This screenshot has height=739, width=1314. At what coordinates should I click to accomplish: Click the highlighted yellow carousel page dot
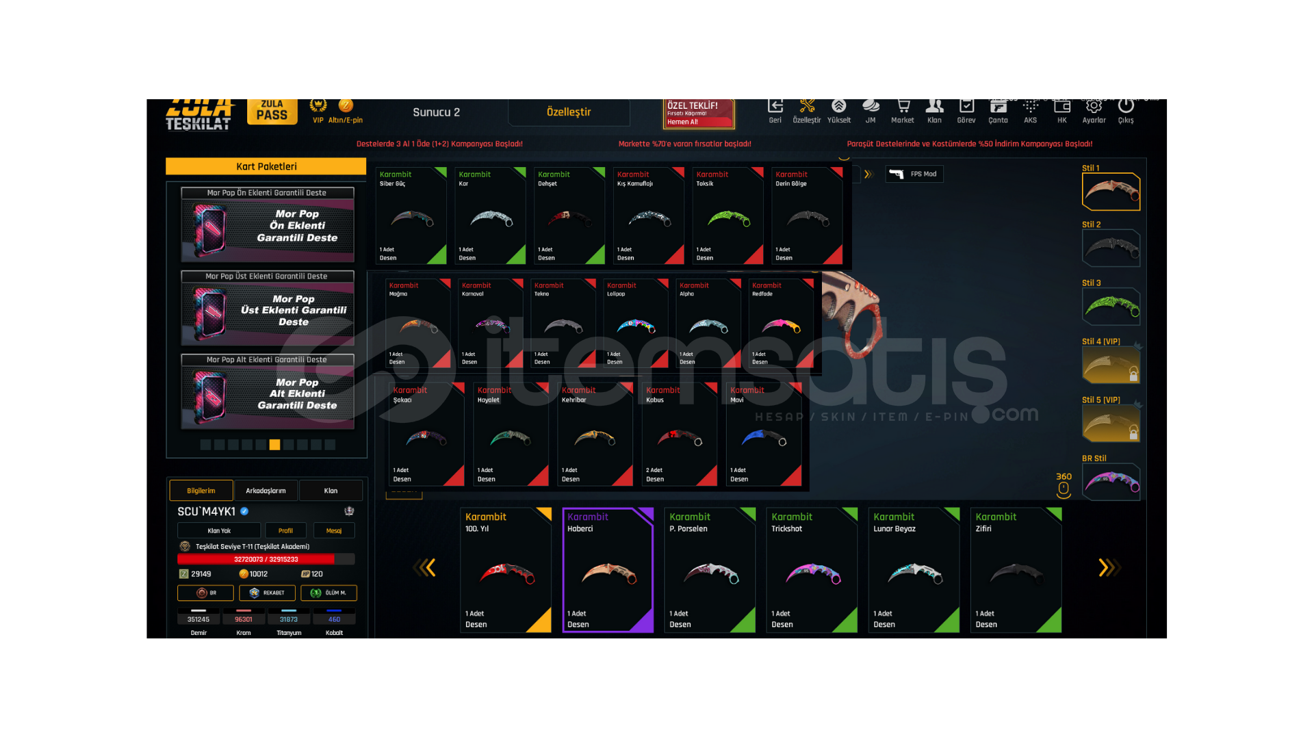[x=274, y=445]
